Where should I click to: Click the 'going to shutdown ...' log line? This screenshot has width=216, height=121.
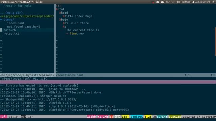pos(43,89)
